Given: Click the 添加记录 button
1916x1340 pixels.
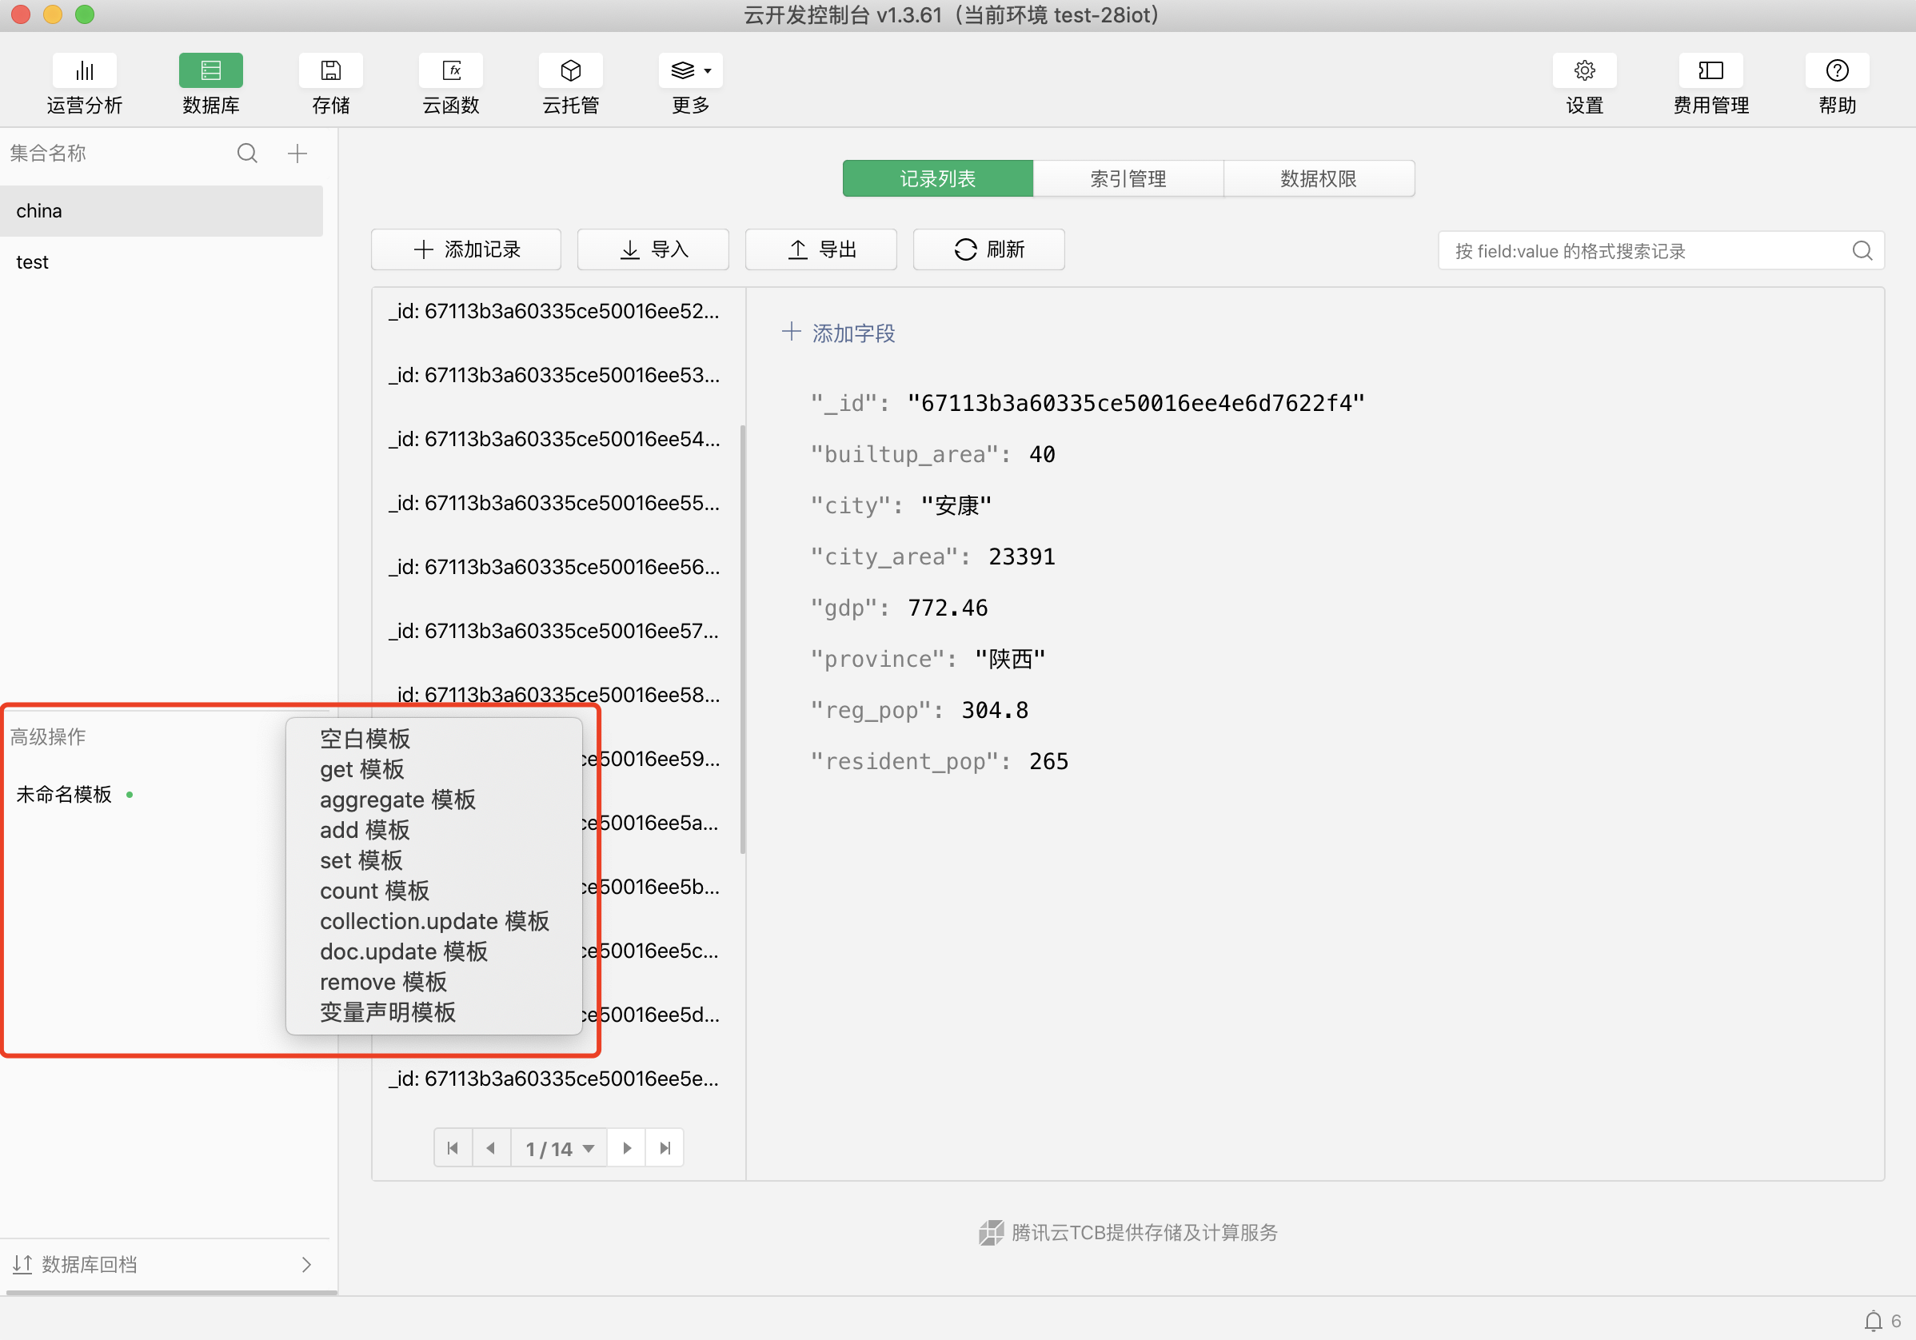Looking at the screenshot, I should (x=465, y=249).
